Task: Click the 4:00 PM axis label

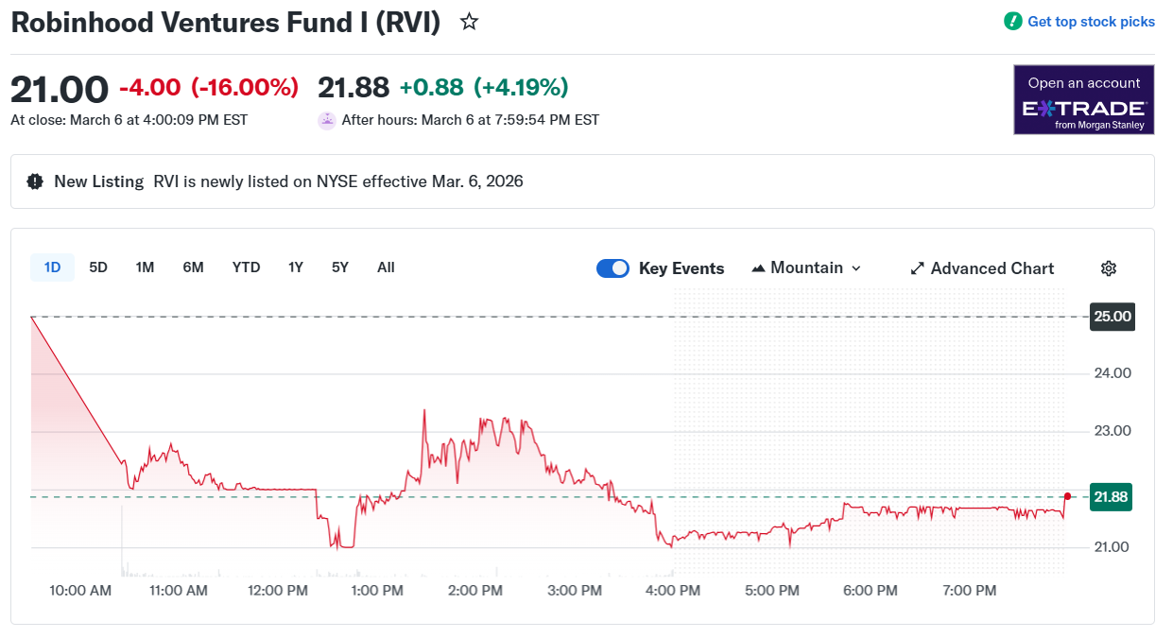Action: point(673,591)
